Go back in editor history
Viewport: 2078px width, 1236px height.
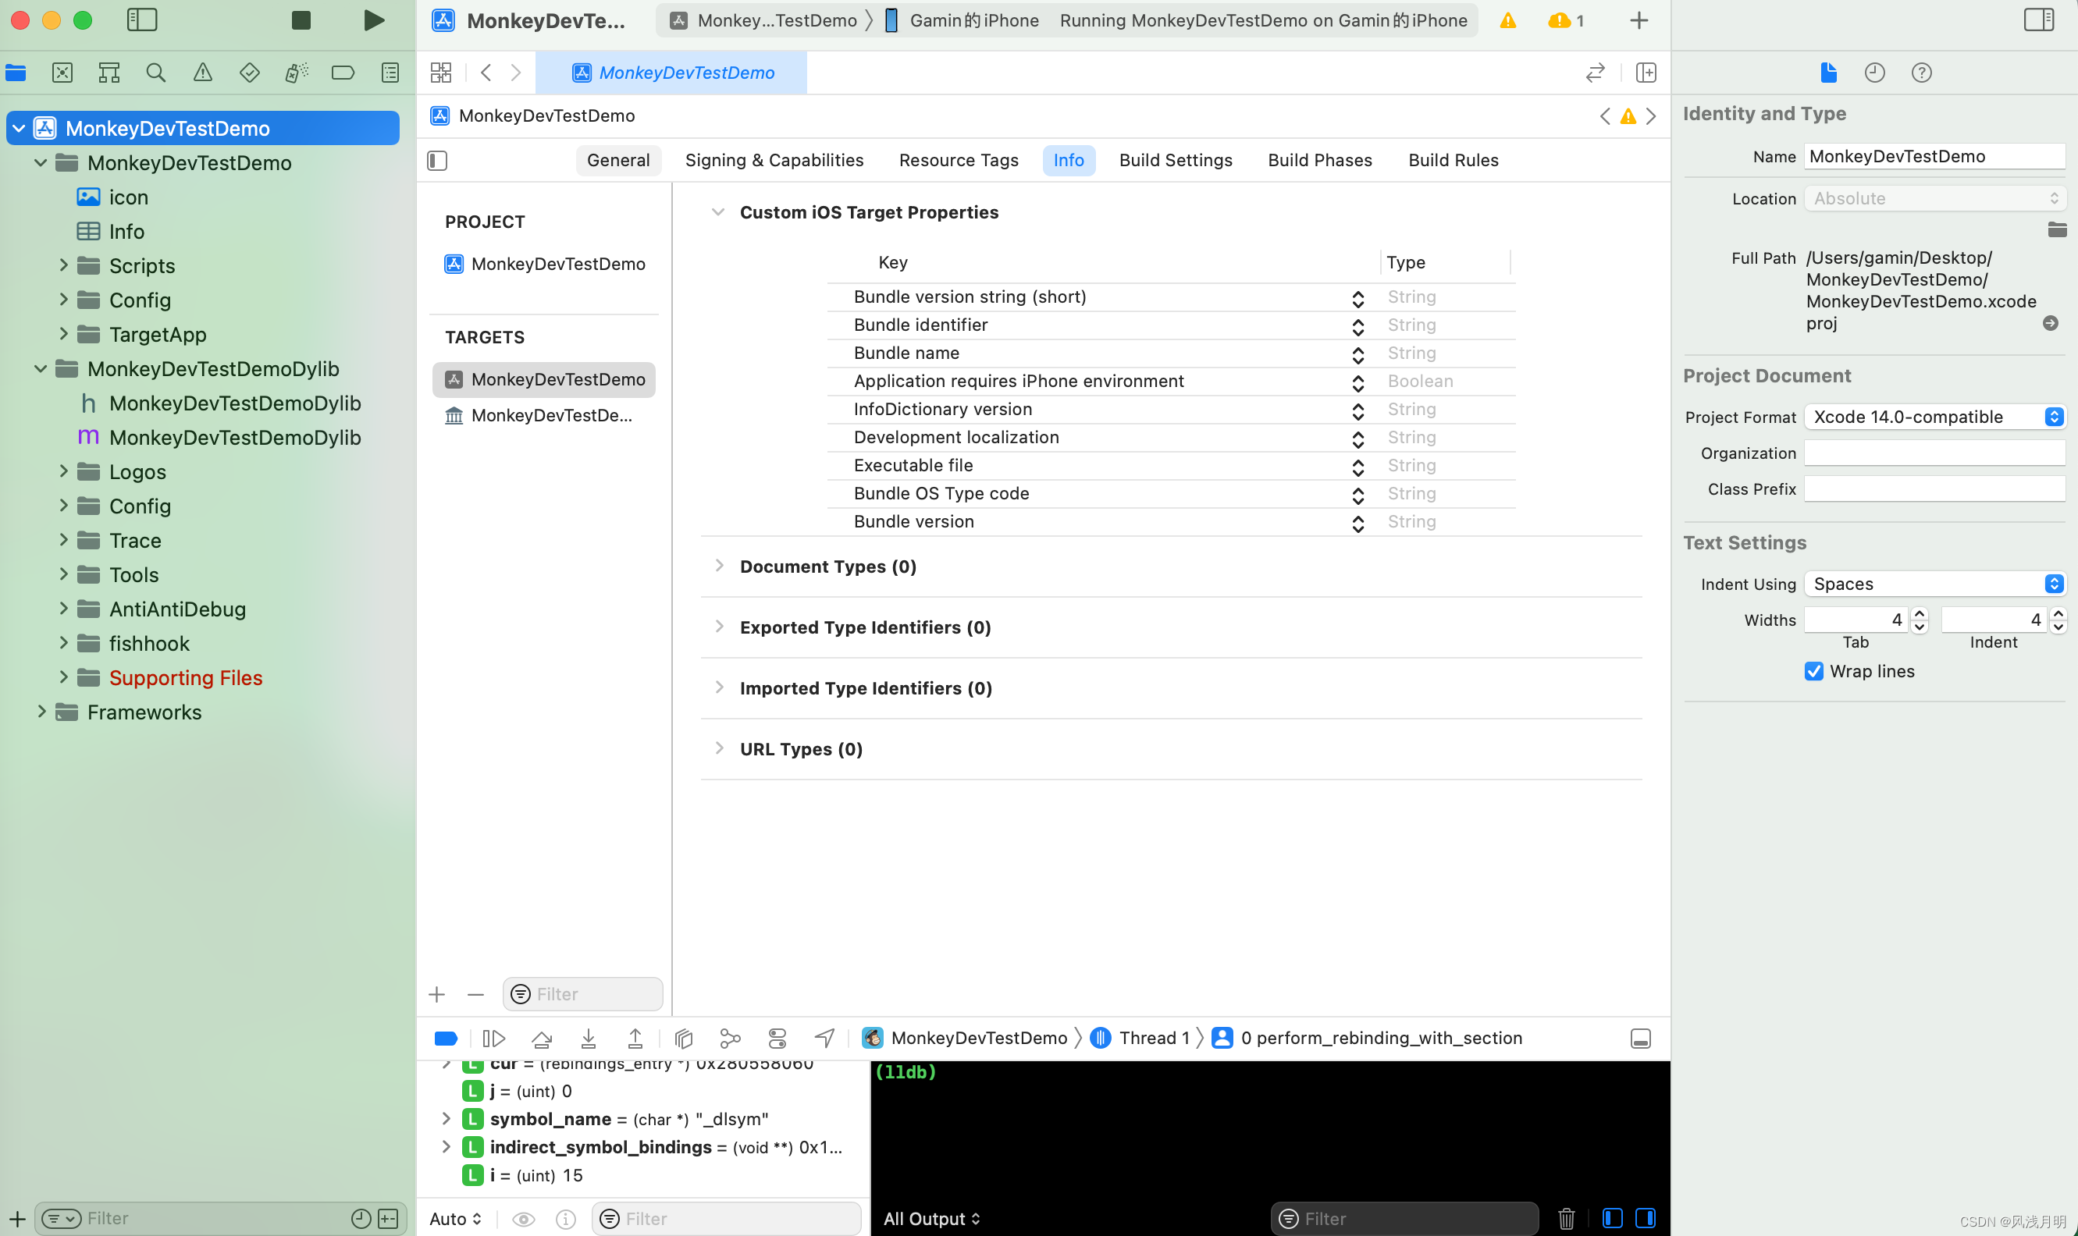pyautogui.click(x=486, y=73)
